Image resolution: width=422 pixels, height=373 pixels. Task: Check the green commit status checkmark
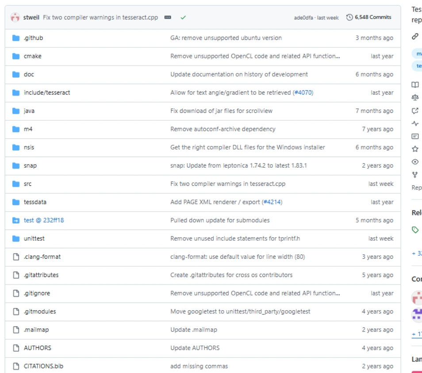coord(183,18)
